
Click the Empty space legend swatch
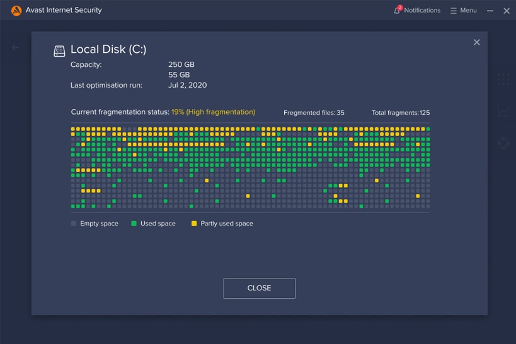click(74, 224)
